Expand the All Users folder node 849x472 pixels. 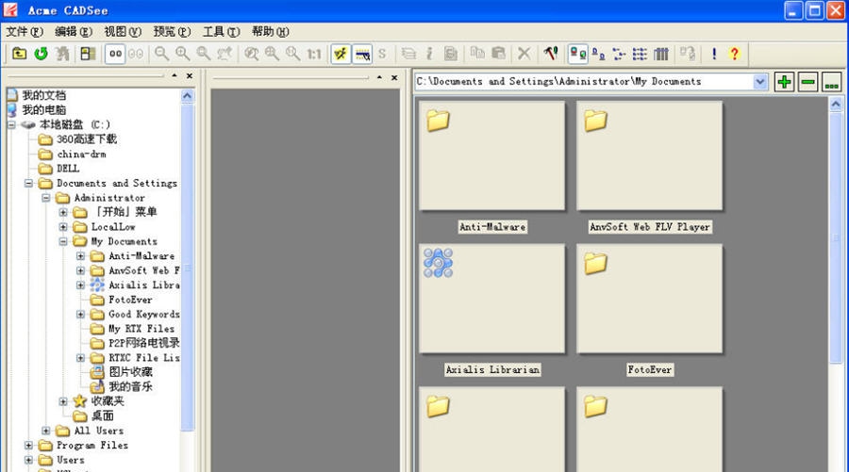(46, 431)
